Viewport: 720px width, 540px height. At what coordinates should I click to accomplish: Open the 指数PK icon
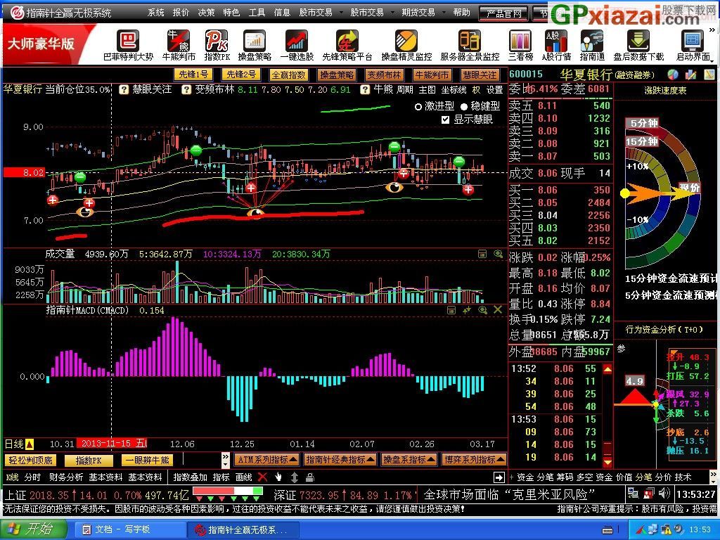pyautogui.click(x=217, y=46)
